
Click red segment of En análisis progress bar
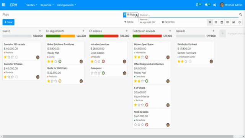coord(111,36)
